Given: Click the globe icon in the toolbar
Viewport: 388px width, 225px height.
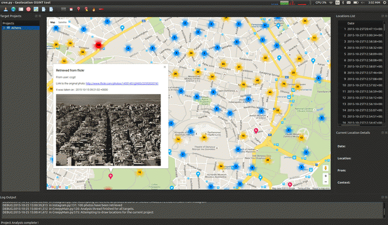Looking at the screenshot, I should coord(12,10).
